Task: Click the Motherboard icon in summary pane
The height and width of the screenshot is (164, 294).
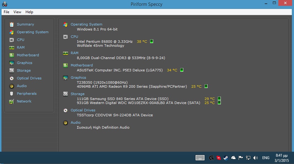Action: [x=66, y=65]
